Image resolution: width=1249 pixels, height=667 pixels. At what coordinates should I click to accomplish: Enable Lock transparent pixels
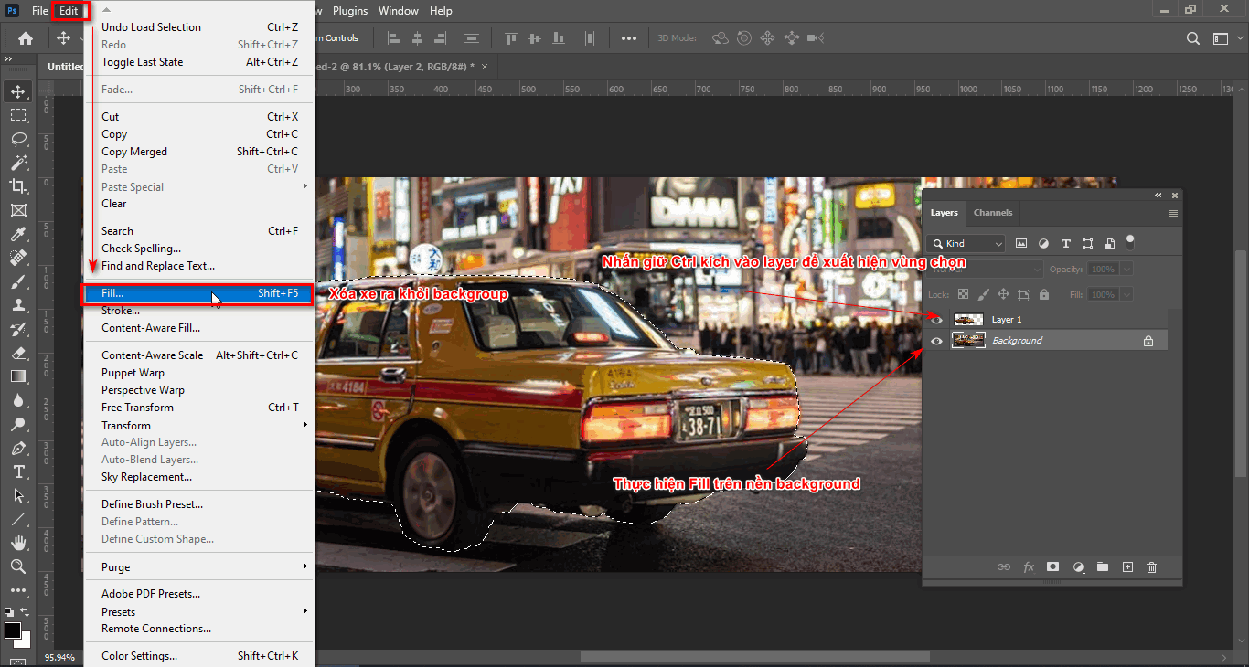(x=963, y=293)
